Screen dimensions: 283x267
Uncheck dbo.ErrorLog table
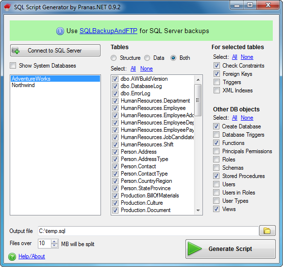click(x=115, y=93)
